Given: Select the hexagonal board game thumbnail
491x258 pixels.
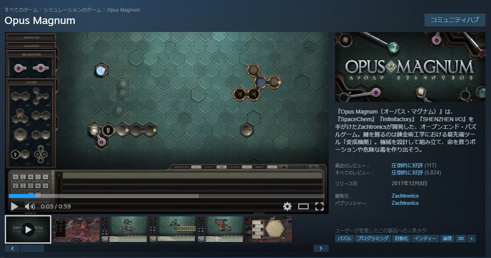Looking at the screenshot, I should coord(268,229).
